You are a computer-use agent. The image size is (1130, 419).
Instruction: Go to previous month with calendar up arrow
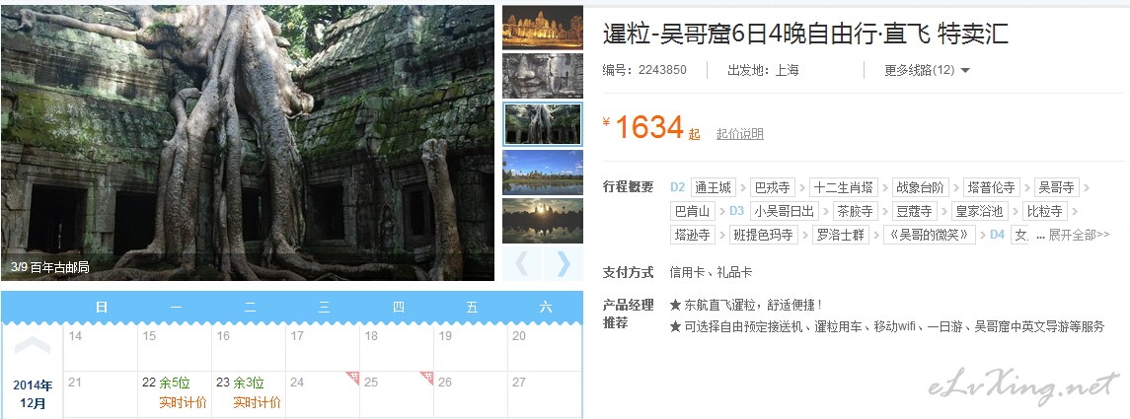pyautogui.click(x=33, y=346)
